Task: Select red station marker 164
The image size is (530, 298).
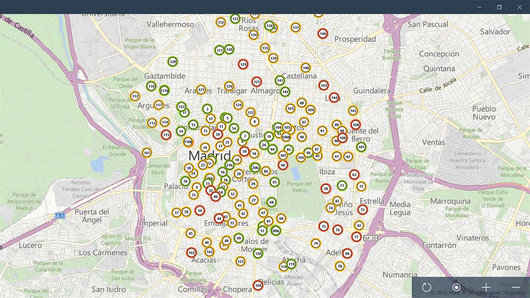Action: [x=258, y=285]
